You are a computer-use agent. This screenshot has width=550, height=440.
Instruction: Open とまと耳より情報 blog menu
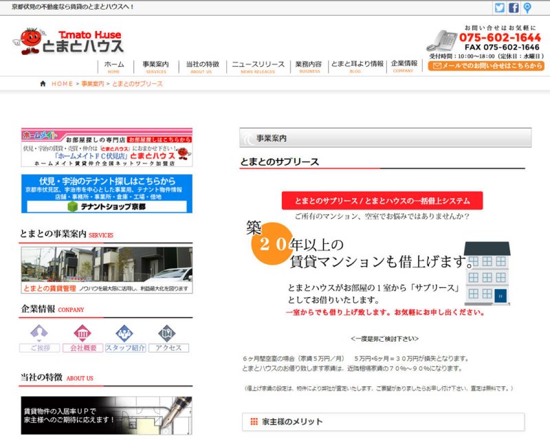pos(357,66)
